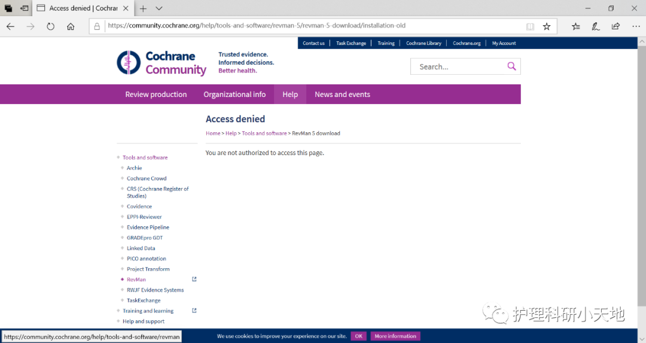Click the scrollbar up arrow
This screenshot has width=646, height=343.
(641, 41)
